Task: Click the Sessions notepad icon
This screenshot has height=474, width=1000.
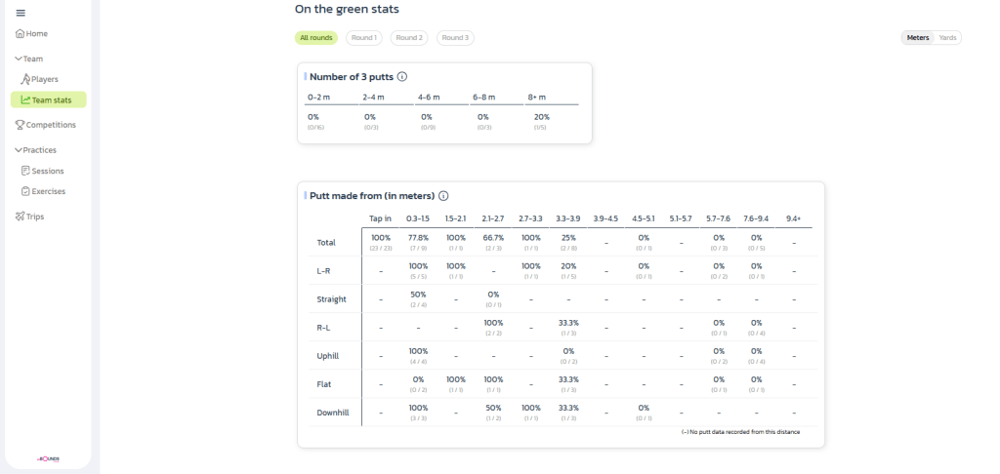Action: pos(25,171)
